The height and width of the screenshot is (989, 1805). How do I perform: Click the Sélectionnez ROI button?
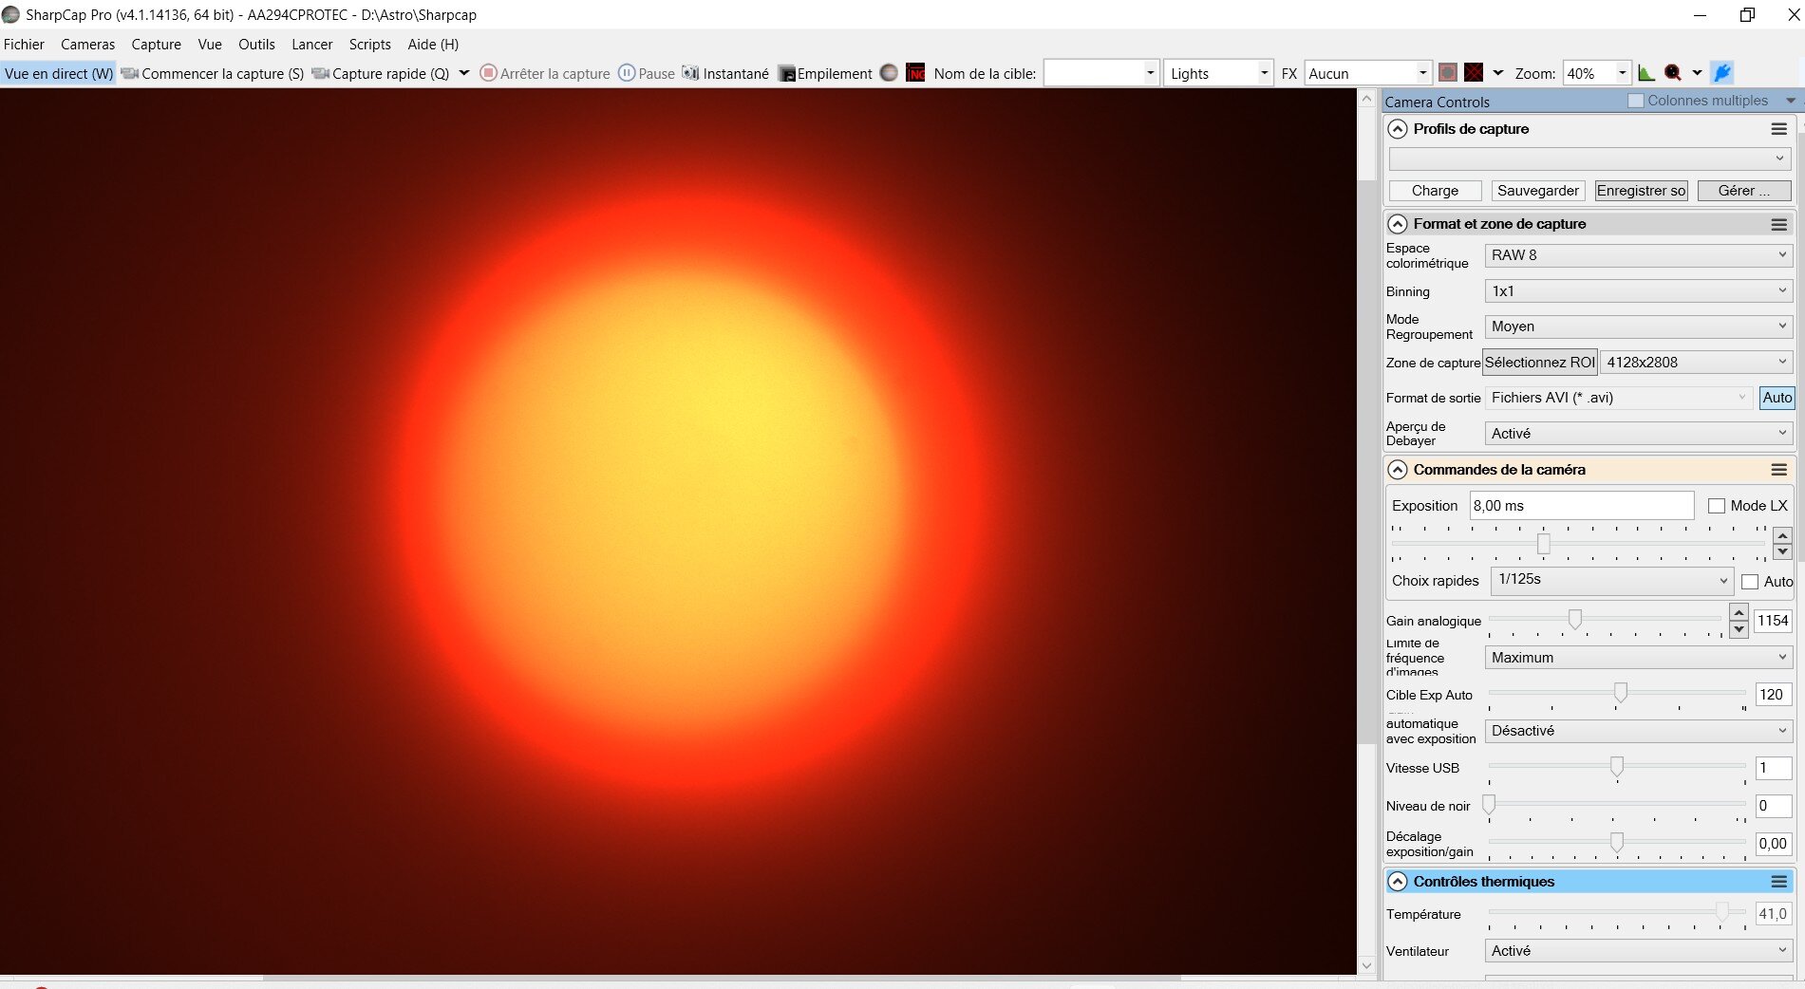click(1540, 363)
